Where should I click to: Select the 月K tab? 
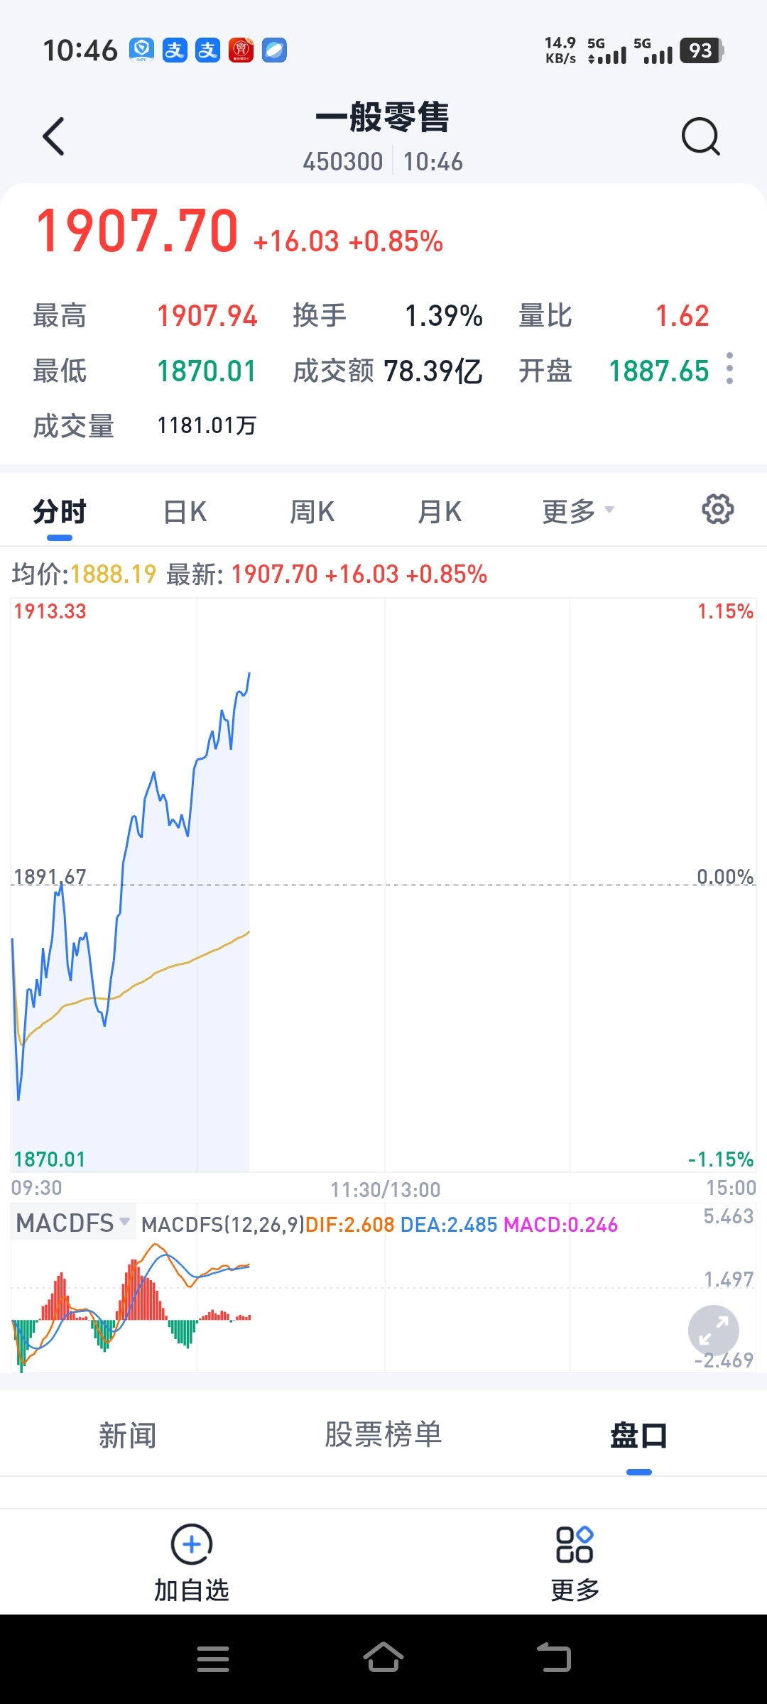pyautogui.click(x=440, y=511)
